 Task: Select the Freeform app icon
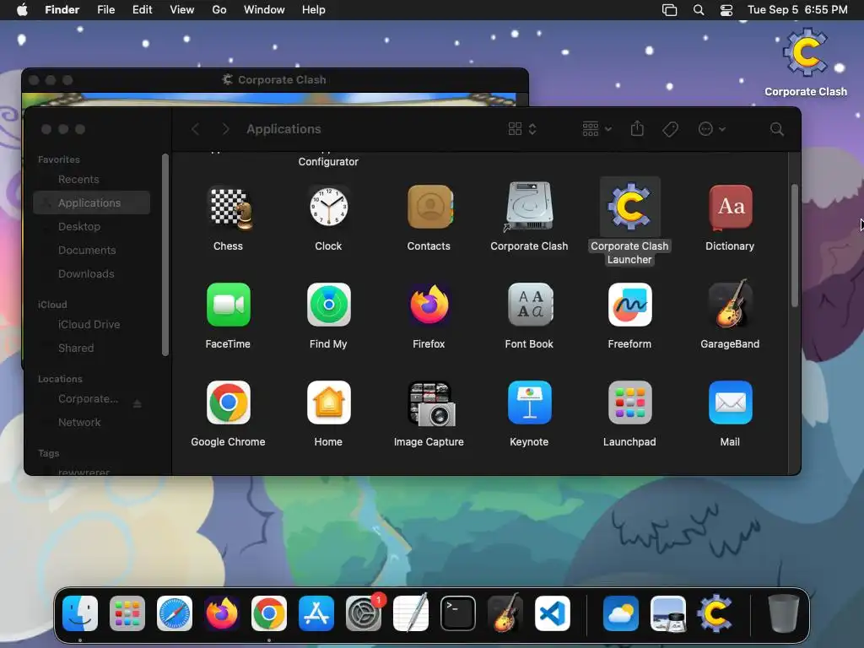pyautogui.click(x=629, y=305)
